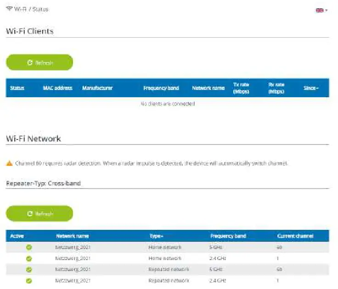
Task: Click the 'Wi-Fi / Status' breadcrumb text
Action: [x=31, y=9]
